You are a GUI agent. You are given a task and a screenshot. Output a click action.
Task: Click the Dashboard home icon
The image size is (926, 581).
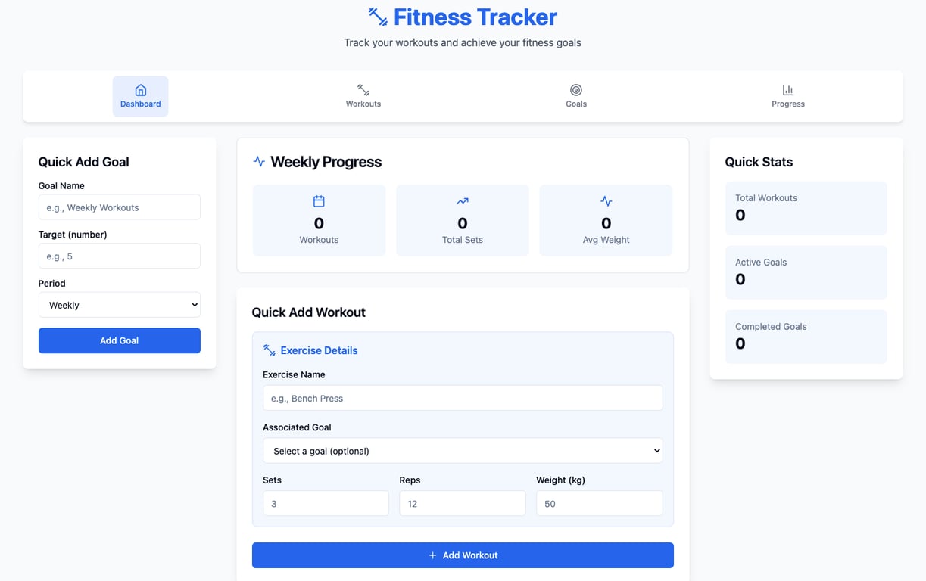[x=140, y=89]
